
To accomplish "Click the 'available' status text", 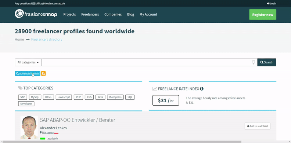I will point(53,139).
